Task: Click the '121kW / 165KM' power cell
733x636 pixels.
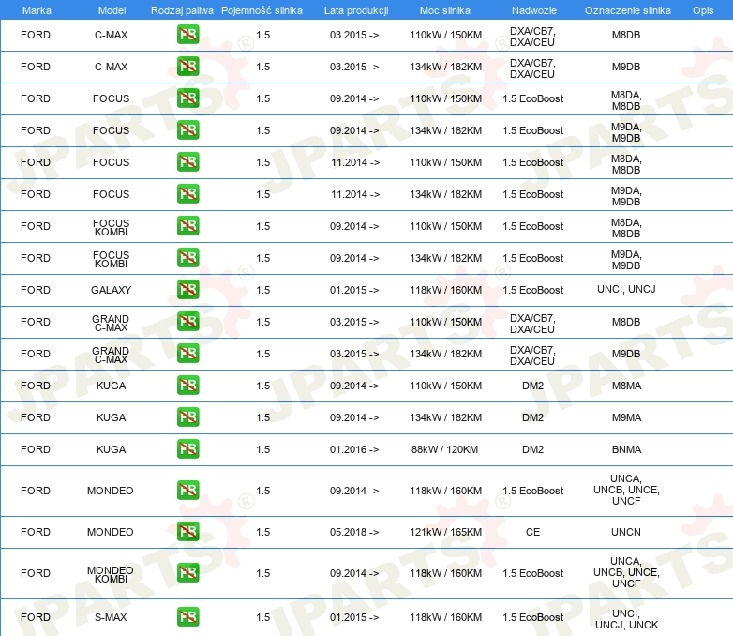Action: pos(445,532)
